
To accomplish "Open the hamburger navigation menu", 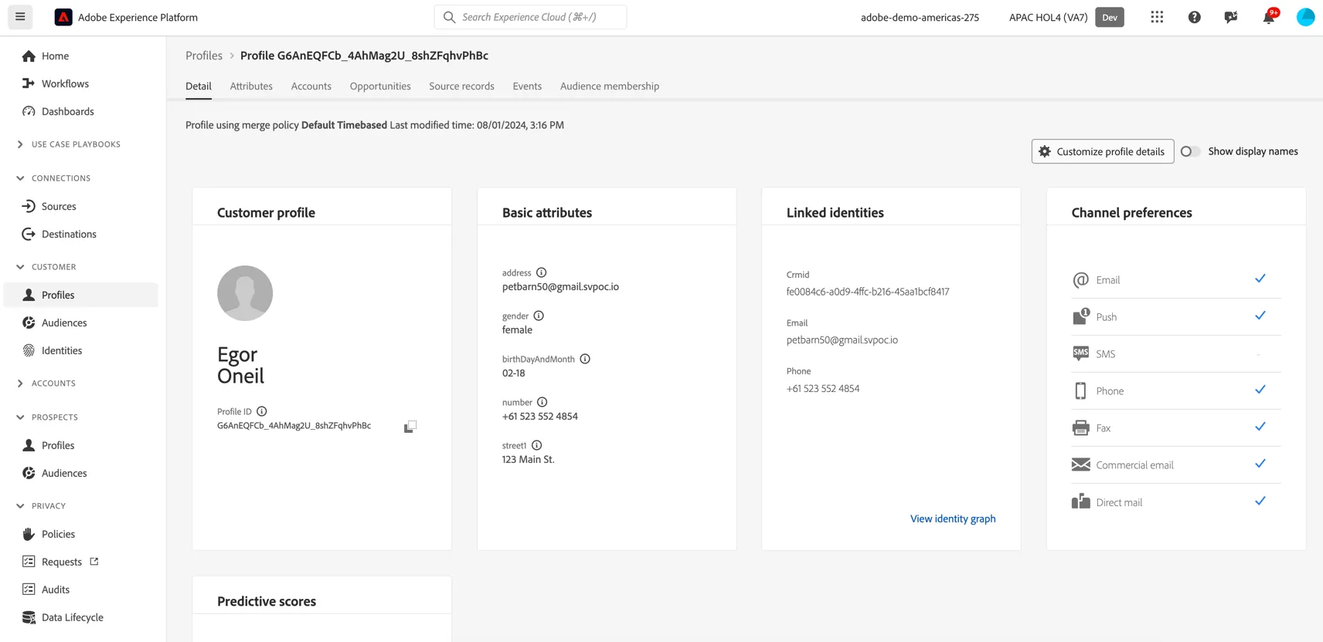I will [20, 17].
